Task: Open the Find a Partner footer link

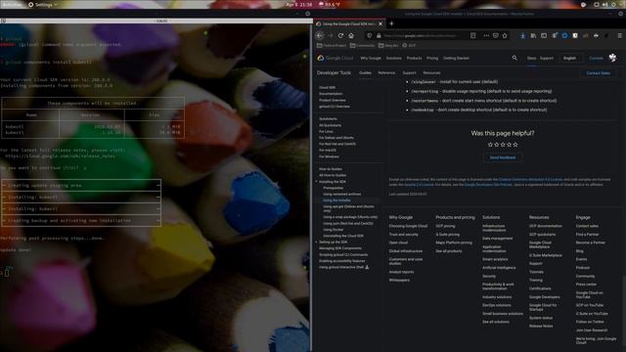Action: coord(587,235)
